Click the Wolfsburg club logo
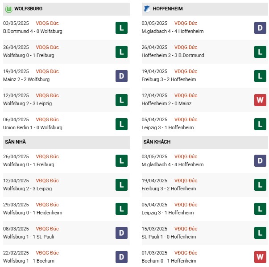The width and height of the screenshot is (269, 267). coord(8,9)
